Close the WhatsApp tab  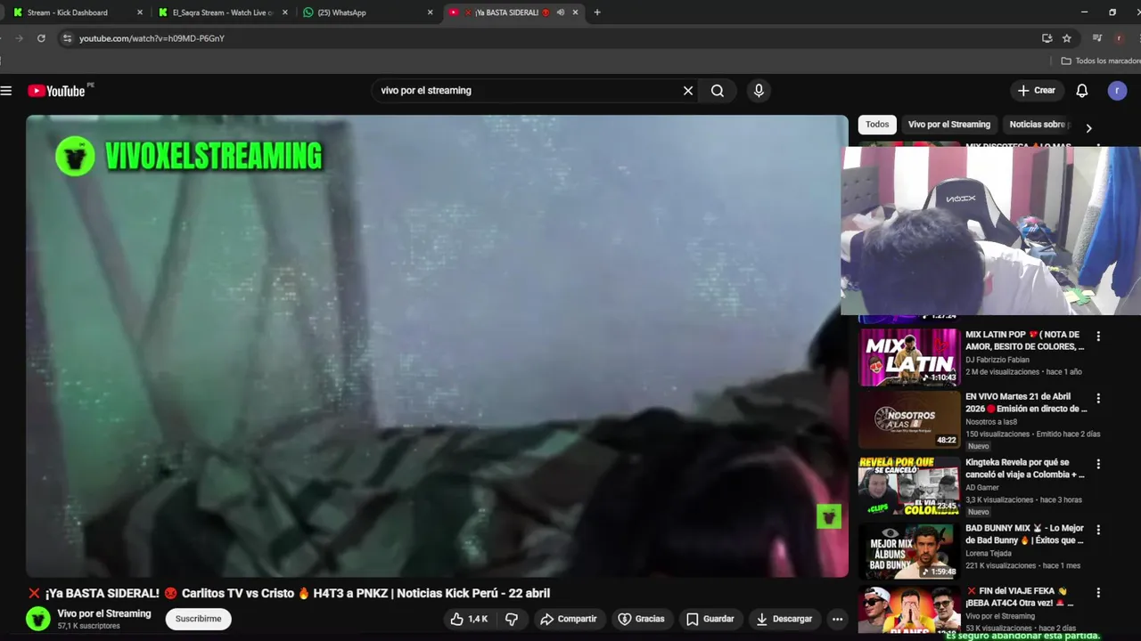[x=430, y=12]
